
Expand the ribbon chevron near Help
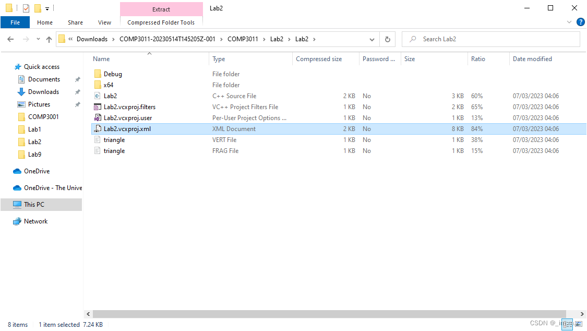pyautogui.click(x=570, y=21)
